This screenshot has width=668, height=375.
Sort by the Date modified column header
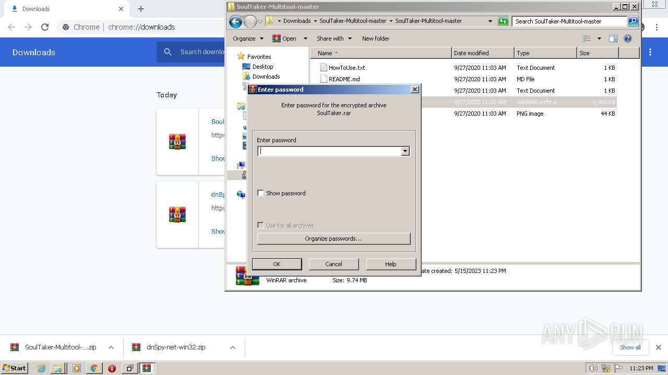tap(483, 53)
